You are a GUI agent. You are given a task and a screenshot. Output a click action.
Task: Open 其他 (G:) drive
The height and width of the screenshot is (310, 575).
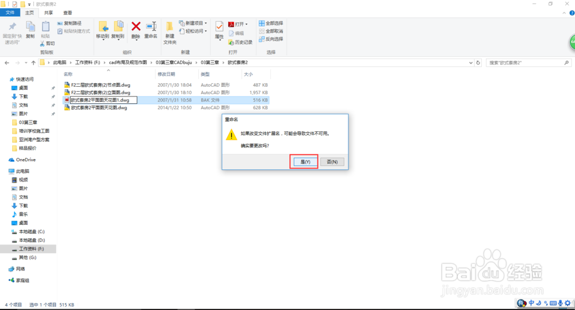28,258
